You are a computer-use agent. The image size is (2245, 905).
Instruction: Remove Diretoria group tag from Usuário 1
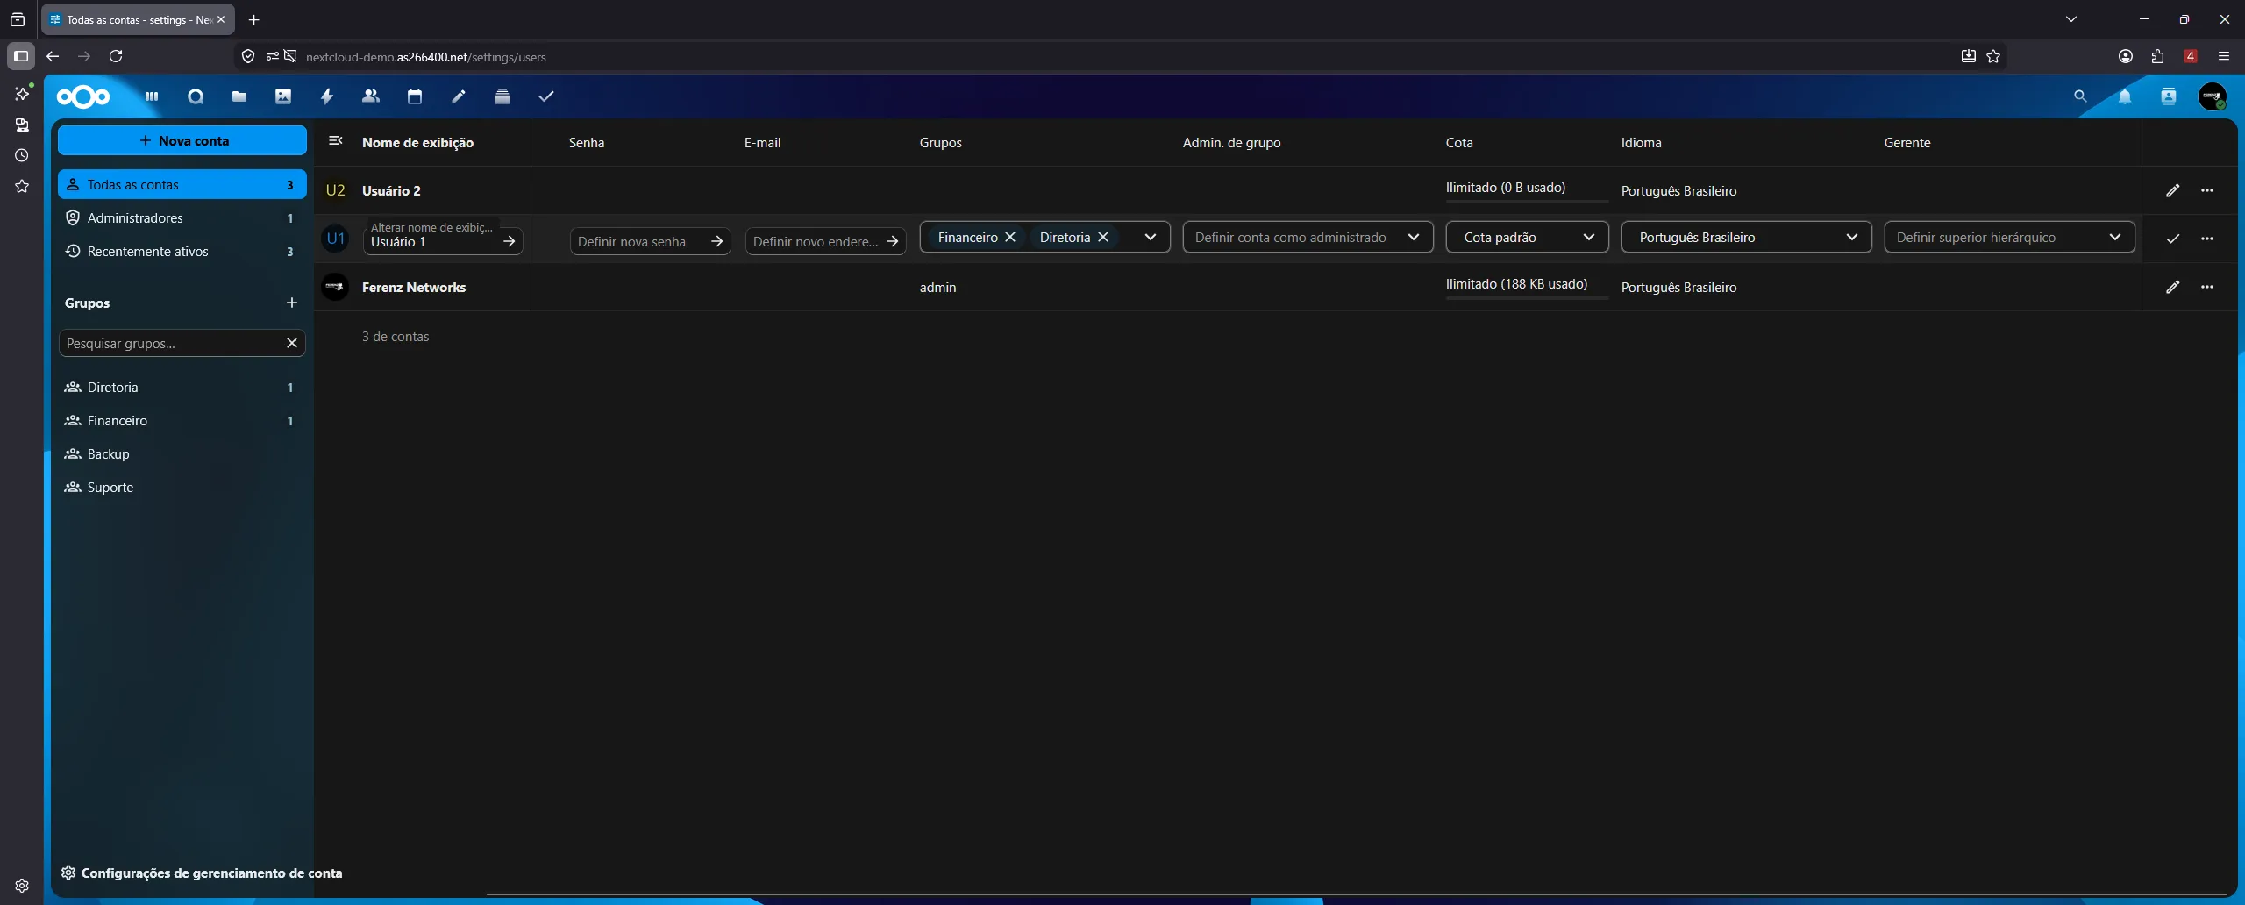tap(1103, 237)
